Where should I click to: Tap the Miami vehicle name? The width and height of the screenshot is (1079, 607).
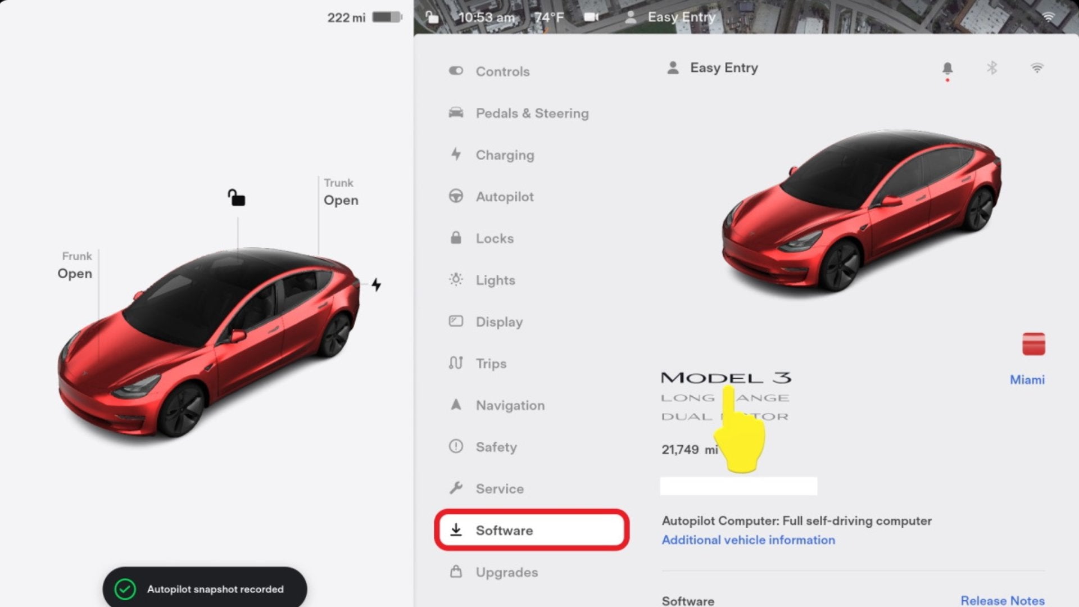click(1027, 380)
